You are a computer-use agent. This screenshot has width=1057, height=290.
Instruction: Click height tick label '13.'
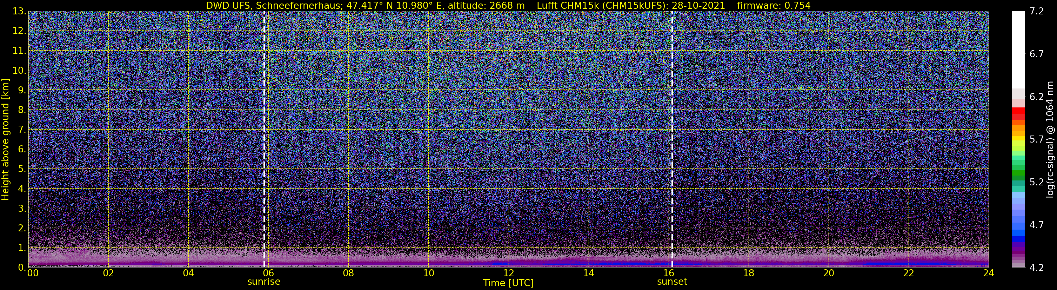[x=19, y=12]
